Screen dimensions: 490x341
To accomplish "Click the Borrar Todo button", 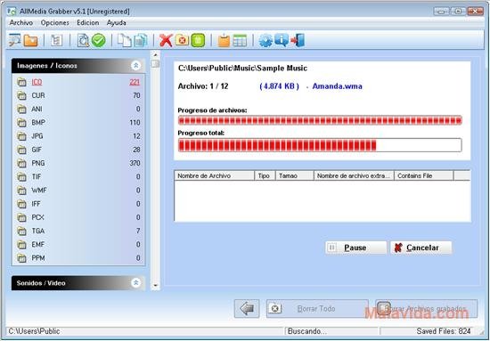I will pos(317,309).
